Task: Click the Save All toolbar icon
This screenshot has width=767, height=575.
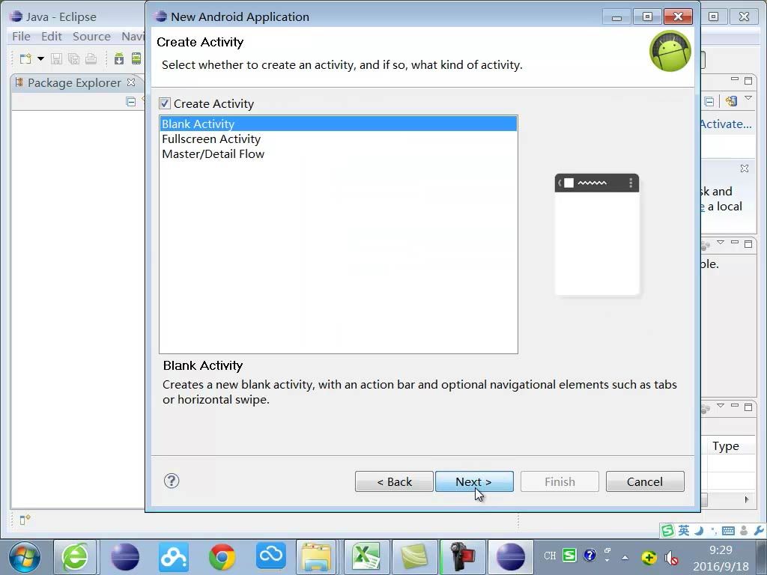Action: pos(74,59)
